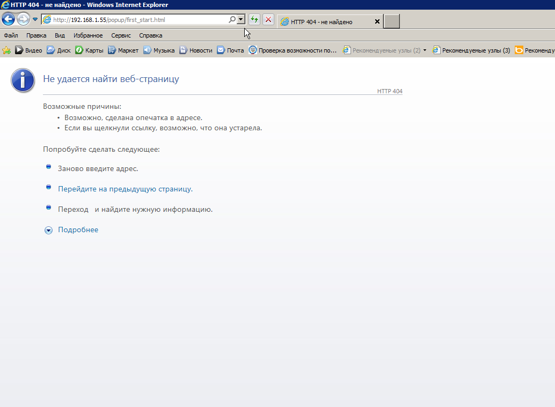Click text Возможно, сделана опечатка в адресе.
This screenshot has width=555, height=407.
click(134, 118)
